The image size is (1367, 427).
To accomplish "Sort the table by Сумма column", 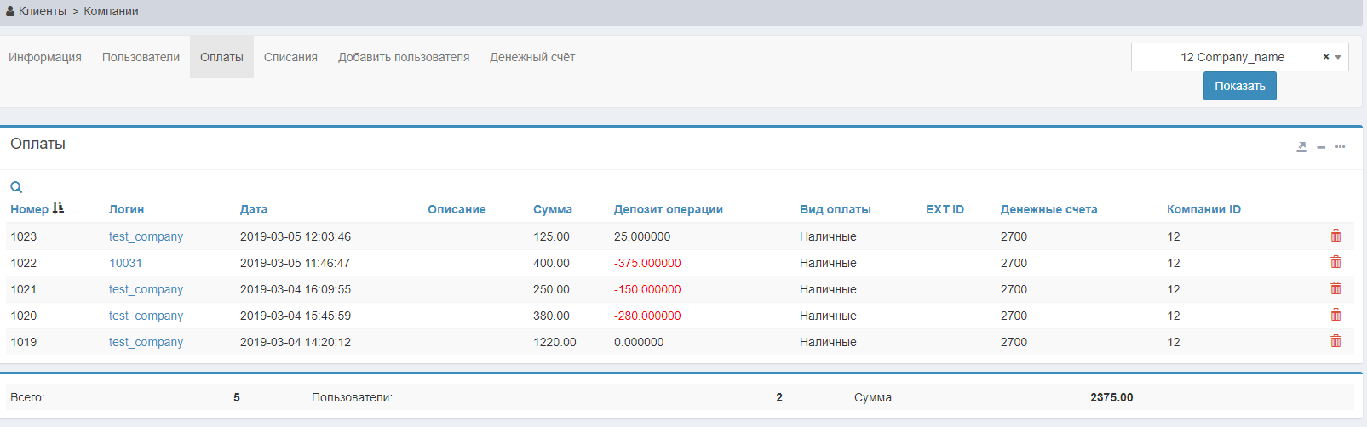I will pos(552,209).
